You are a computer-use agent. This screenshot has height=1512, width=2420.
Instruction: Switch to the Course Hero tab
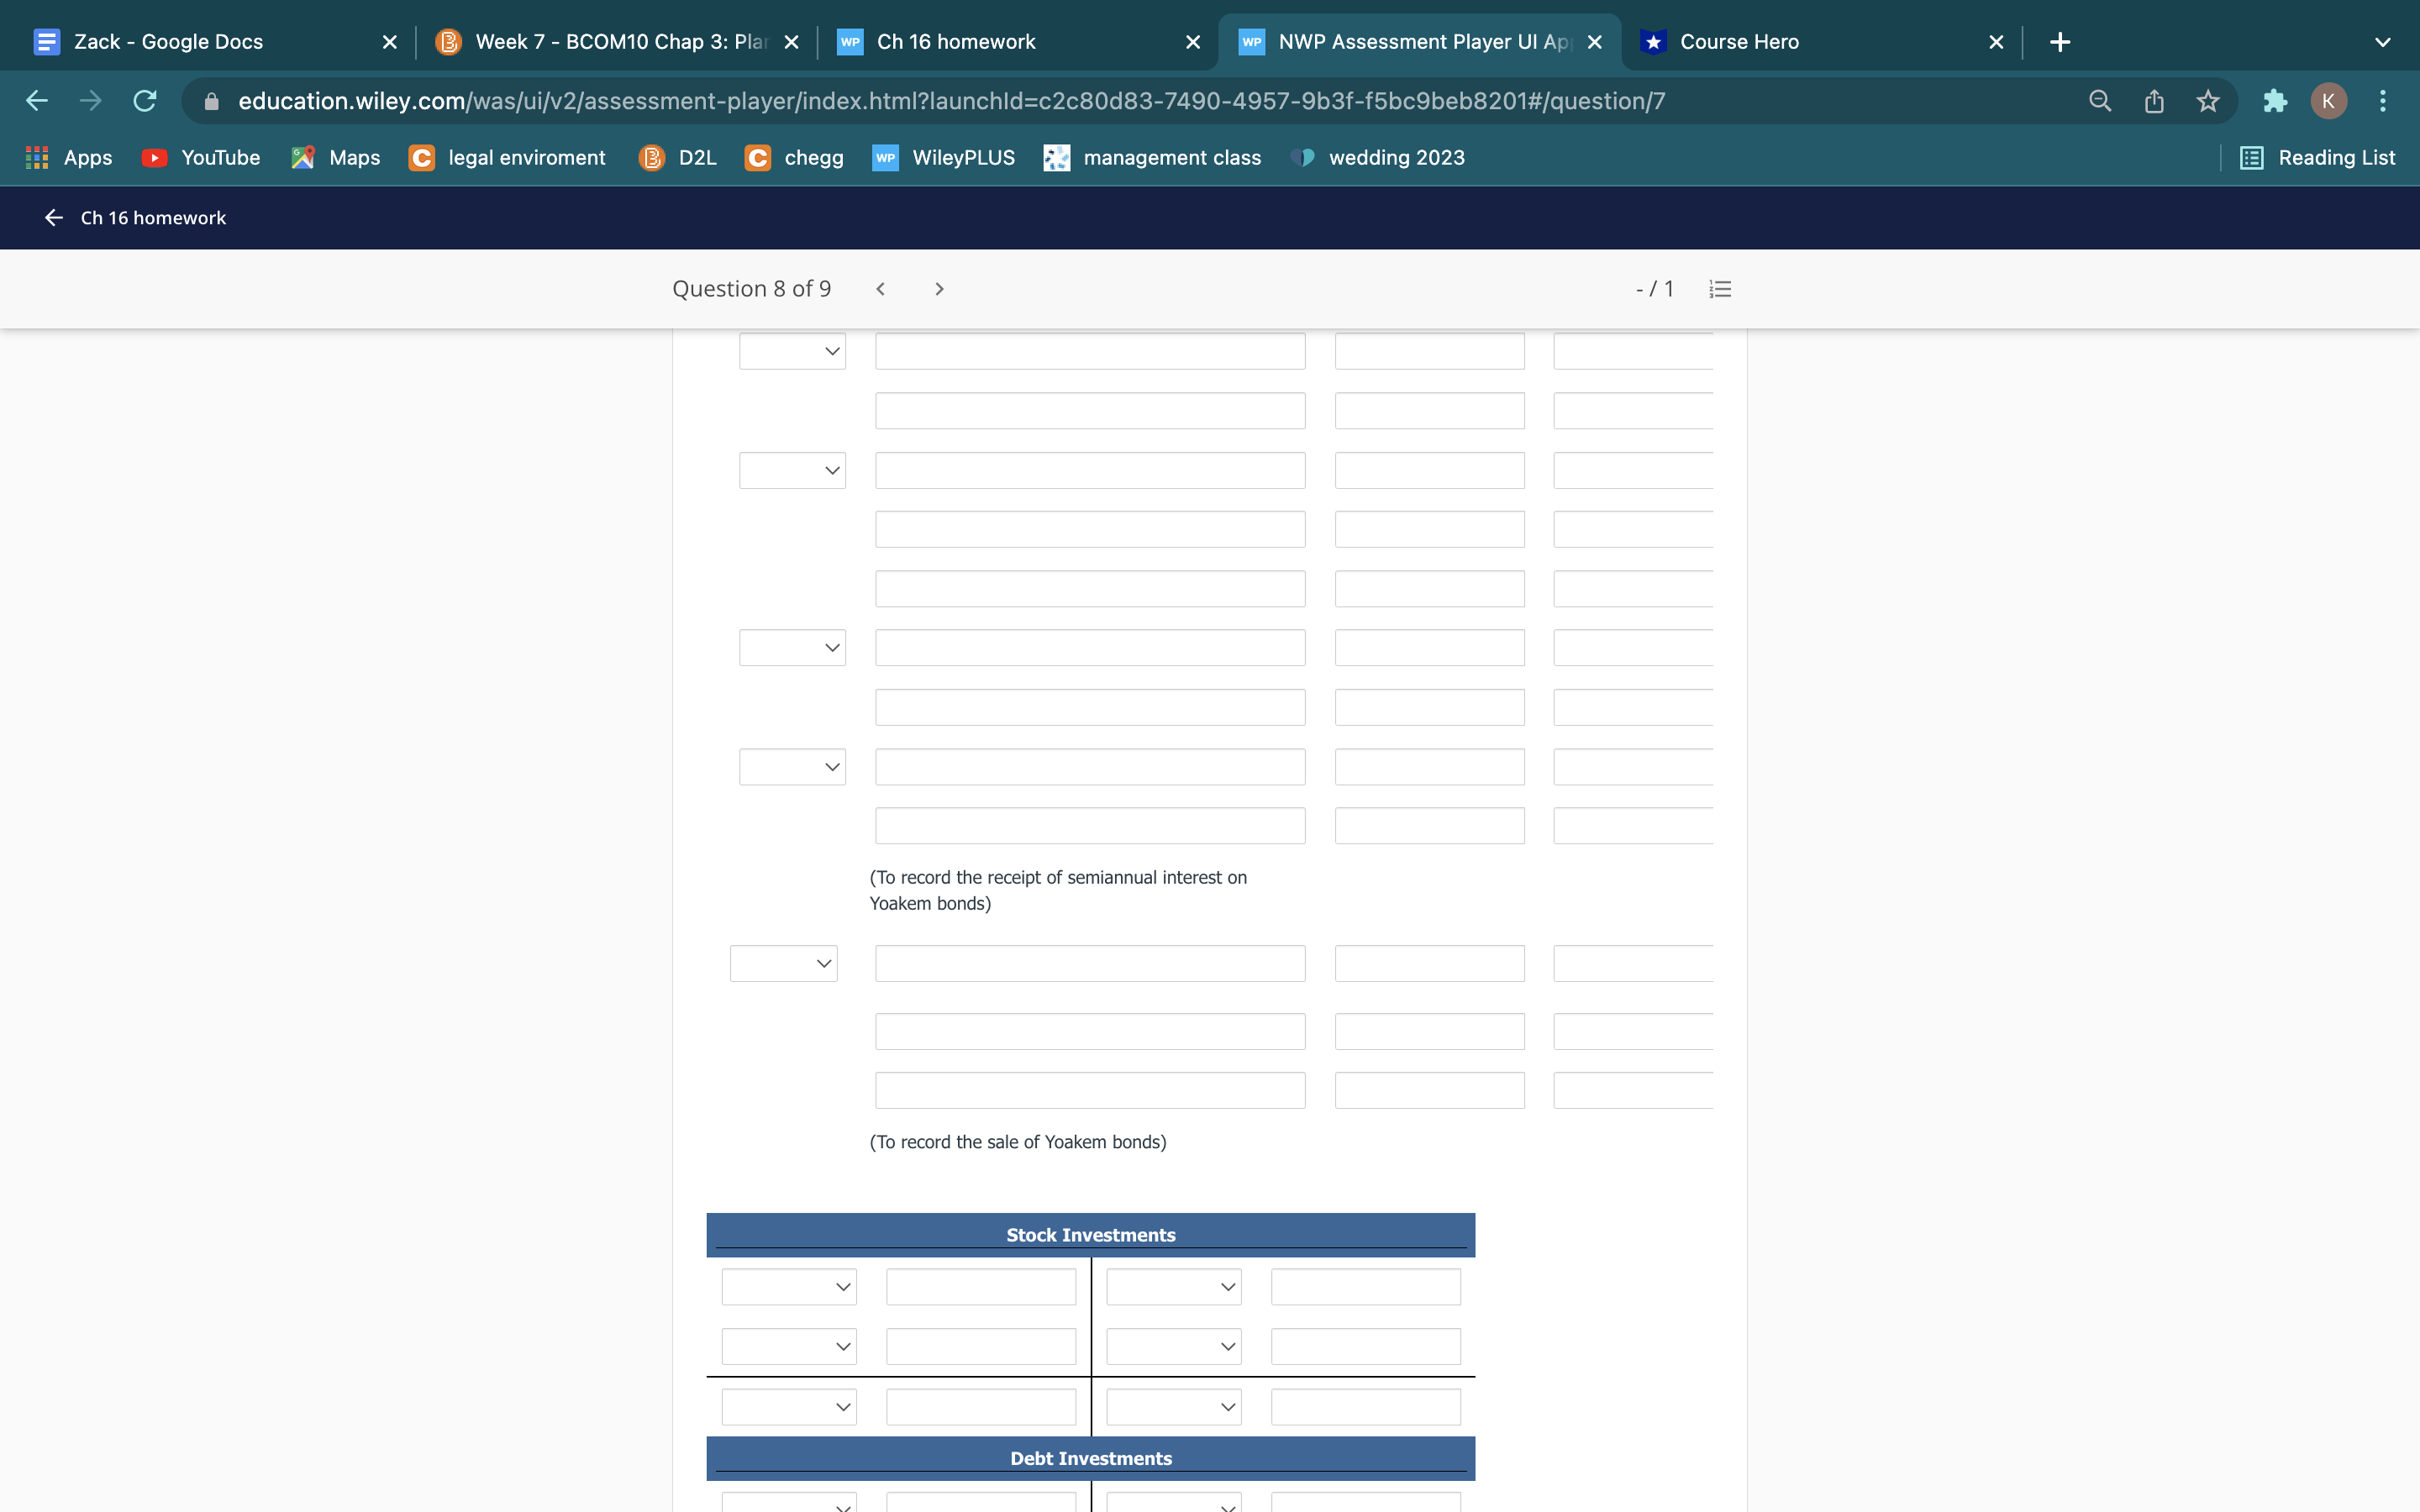point(1738,42)
